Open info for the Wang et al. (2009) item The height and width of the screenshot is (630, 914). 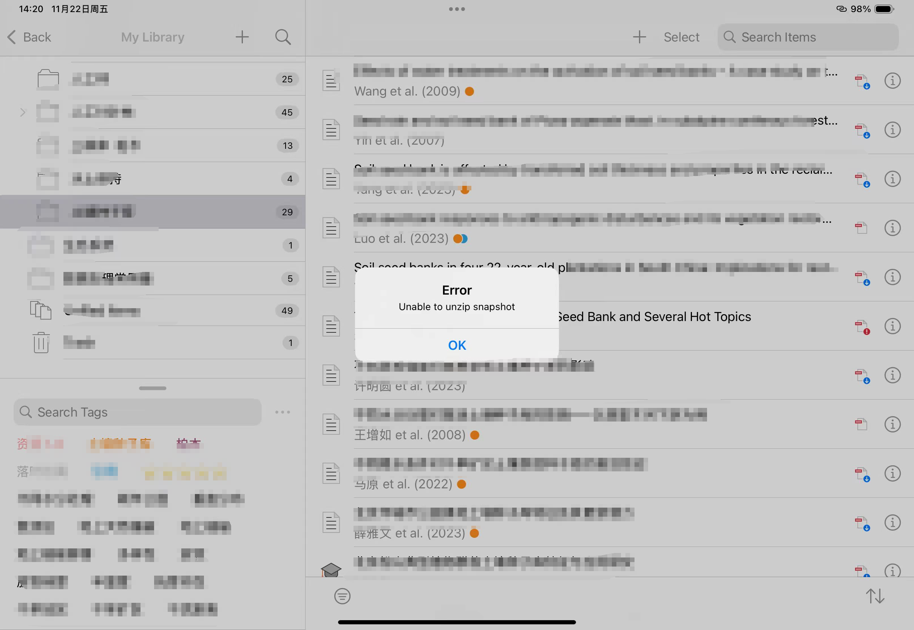892,81
